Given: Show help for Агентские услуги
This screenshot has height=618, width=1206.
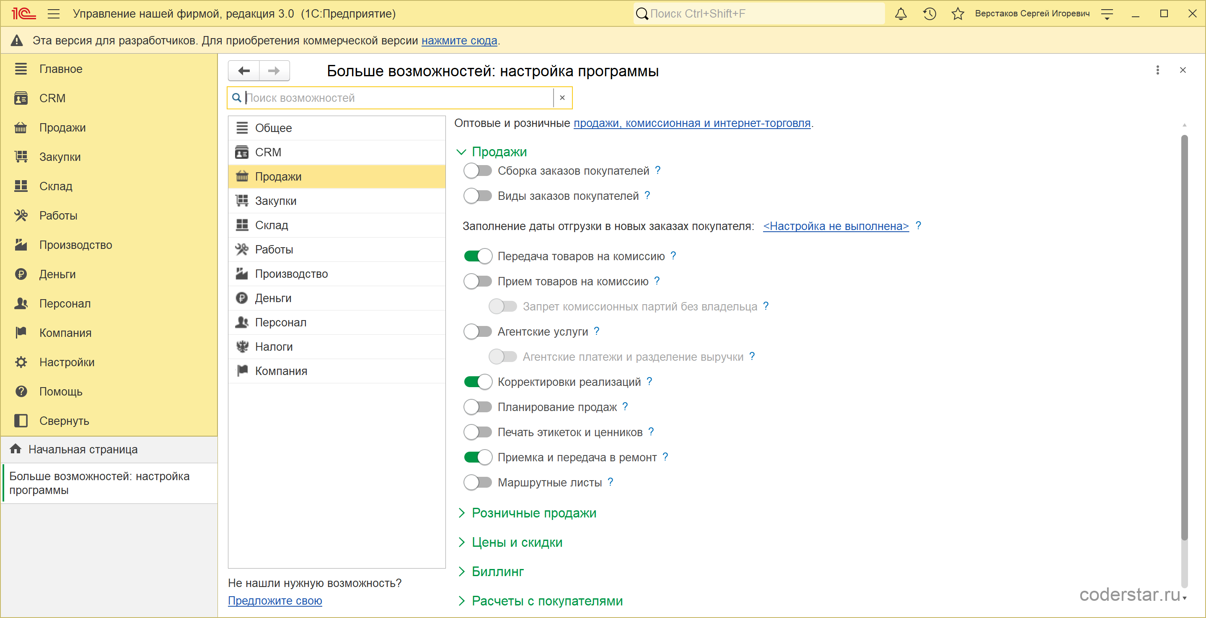Looking at the screenshot, I should (596, 331).
